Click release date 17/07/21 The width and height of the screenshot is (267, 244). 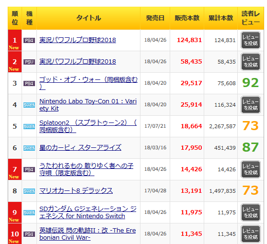tap(155, 126)
